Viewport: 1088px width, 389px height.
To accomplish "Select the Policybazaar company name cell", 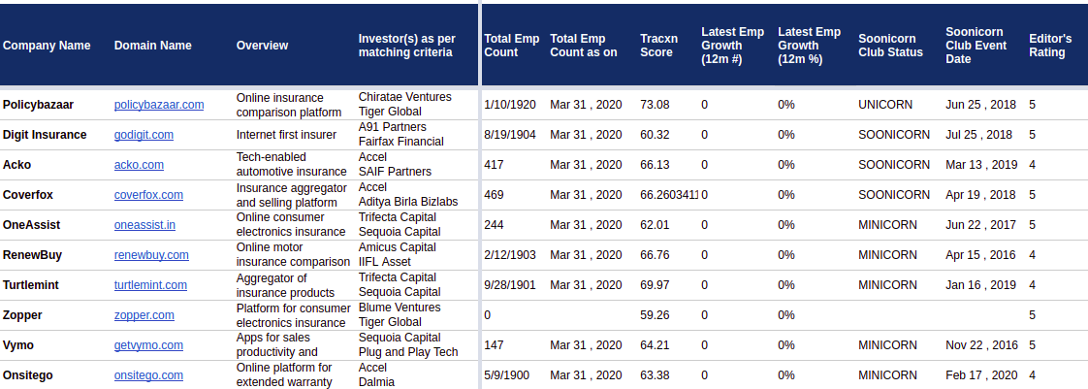I will [x=38, y=105].
